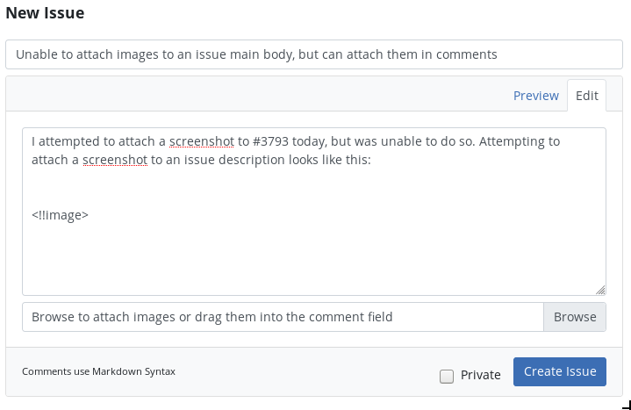Click underlined "screenshot" on second line
Viewport: 631px width, 410px height.
pos(115,160)
